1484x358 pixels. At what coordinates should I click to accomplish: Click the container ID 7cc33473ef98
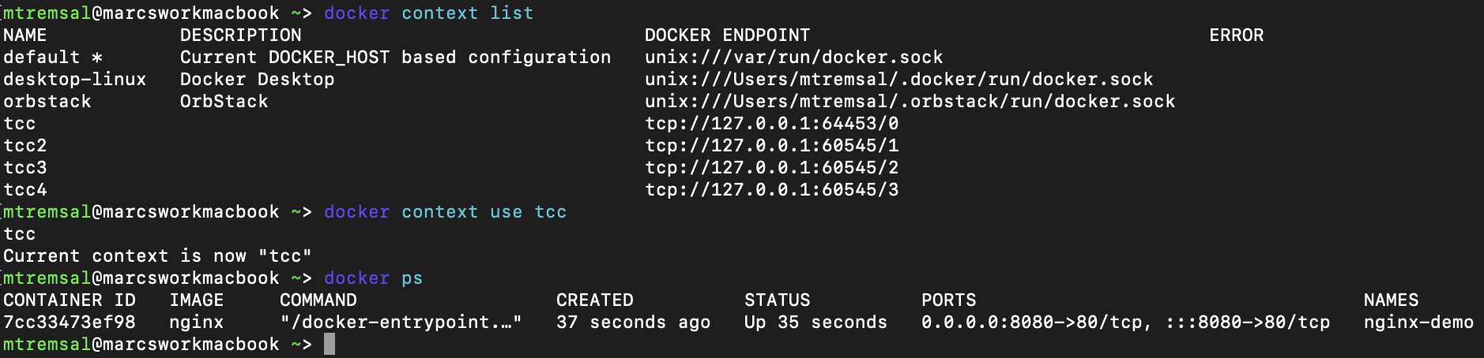(69, 323)
